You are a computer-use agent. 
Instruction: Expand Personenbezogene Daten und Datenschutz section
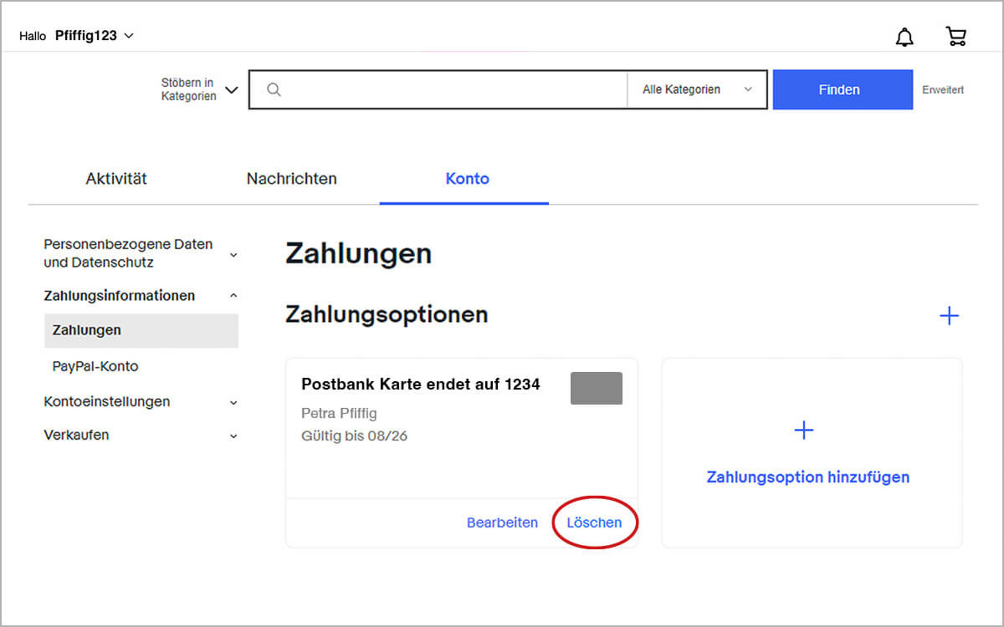(x=234, y=255)
